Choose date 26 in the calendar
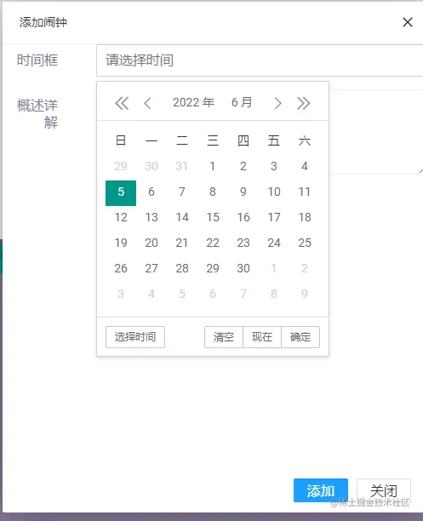 click(121, 268)
